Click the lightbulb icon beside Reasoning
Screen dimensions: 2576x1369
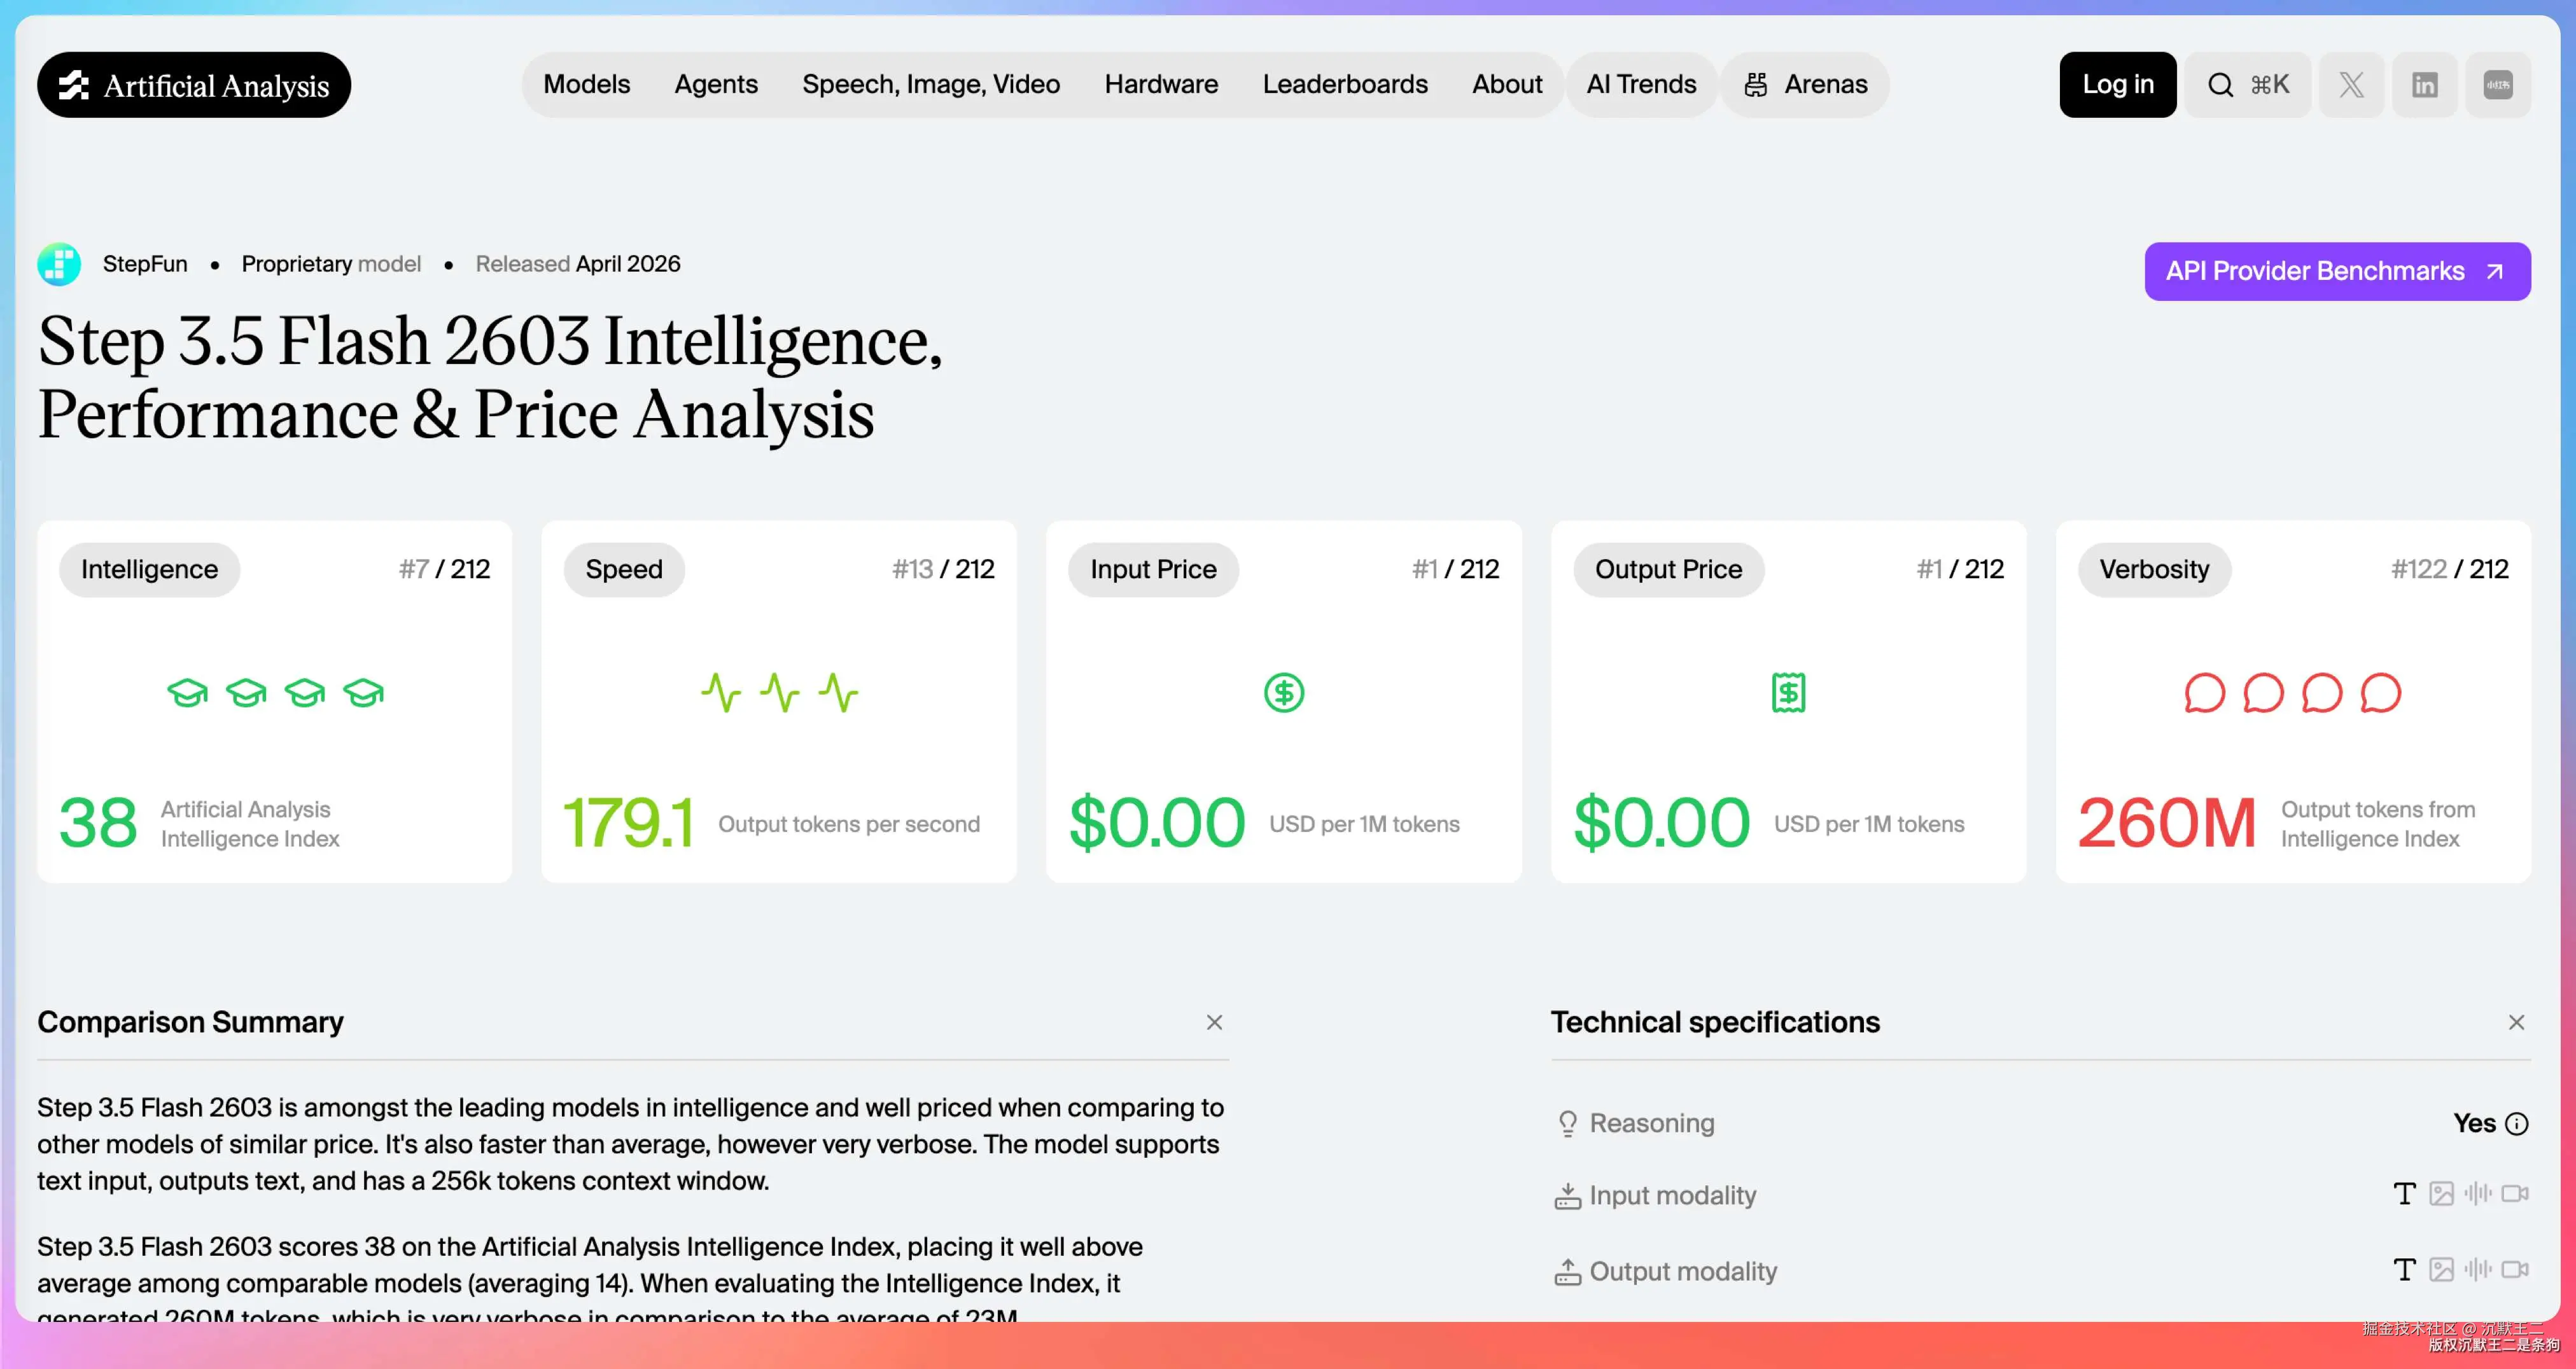coord(1567,1124)
